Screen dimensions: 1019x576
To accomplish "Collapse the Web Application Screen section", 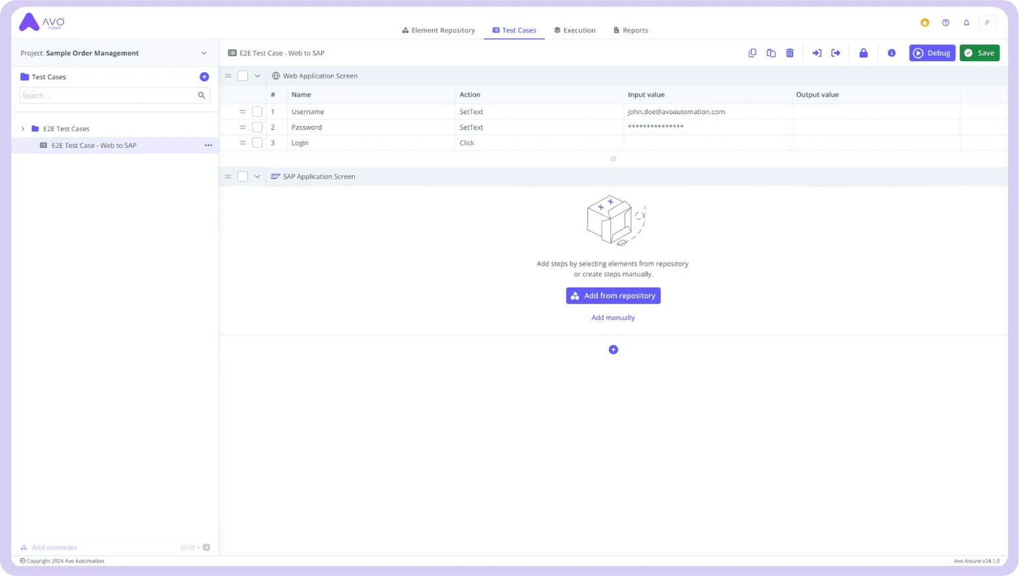I will (x=257, y=76).
